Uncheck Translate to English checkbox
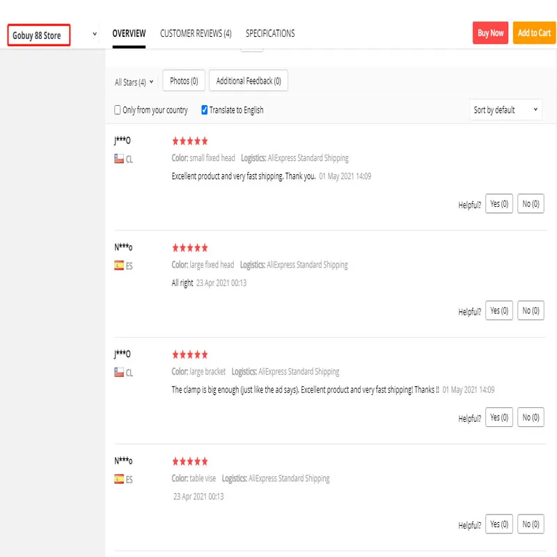The image size is (557, 557). pos(204,110)
